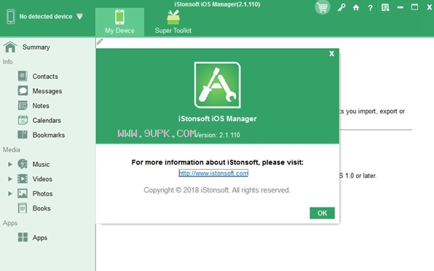
Task: Select the Photos picture icon
Action: click(x=23, y=193)
